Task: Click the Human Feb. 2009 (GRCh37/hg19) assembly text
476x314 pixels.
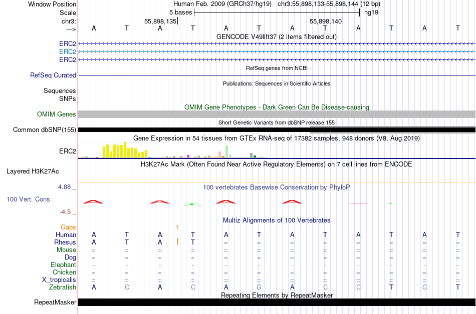Action: [222, 4]
